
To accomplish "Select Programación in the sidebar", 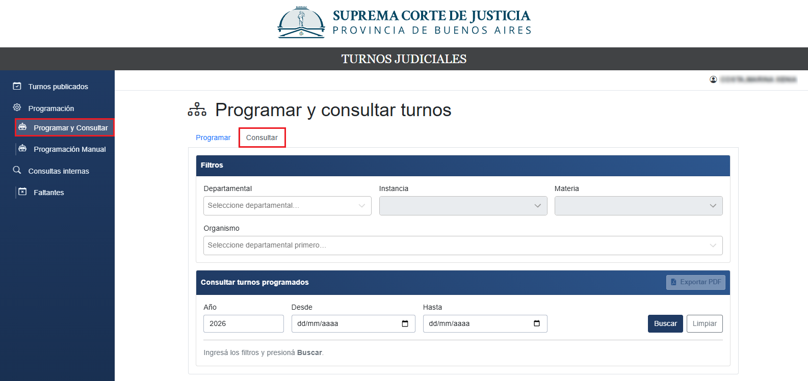I will 51,108.
